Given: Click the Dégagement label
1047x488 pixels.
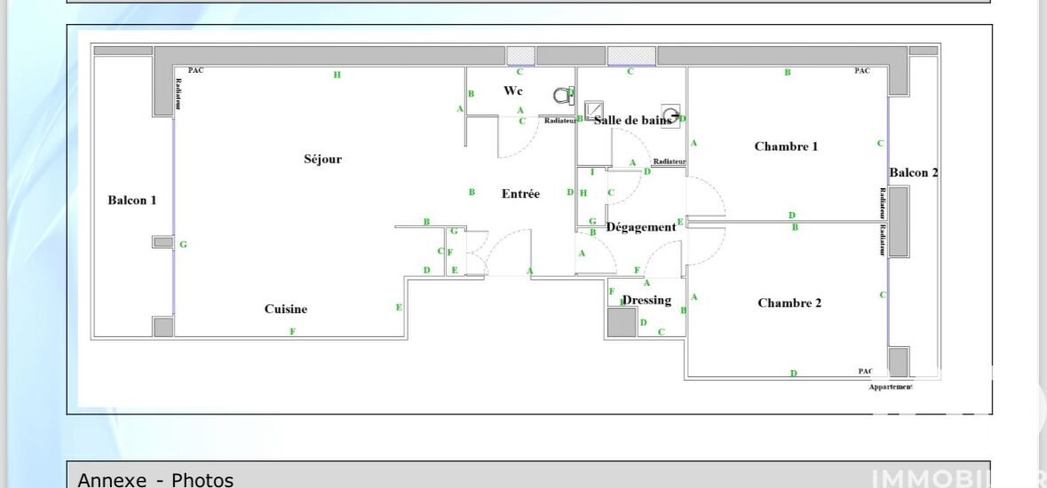Looking at the screenshot, I should tap(640, 227).
